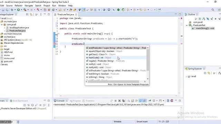The height and width of the screenshot is (124, 221).
Task: Click the green Boot Dashboard toolbar icon
Action: coord(118,10)
